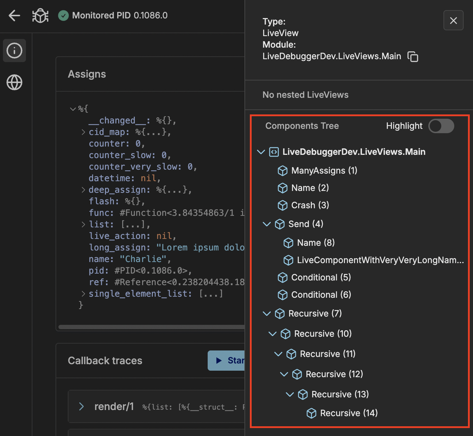Click the long_assign "Lorem ipsum" value
473x436 pixels.
[200, 248]
